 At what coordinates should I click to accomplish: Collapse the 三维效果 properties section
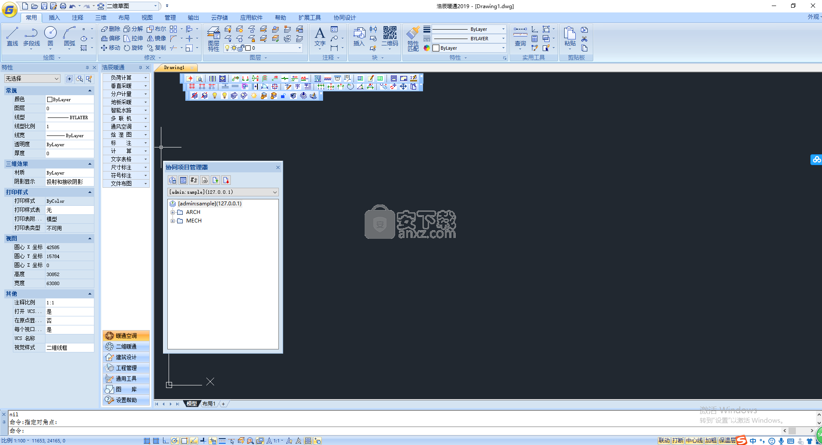(90, 164)
